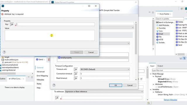Image resolution: width=187 pixels, height=105 pixels.
Task: Open the Advanced tab of Send
Action: [41, 71]
